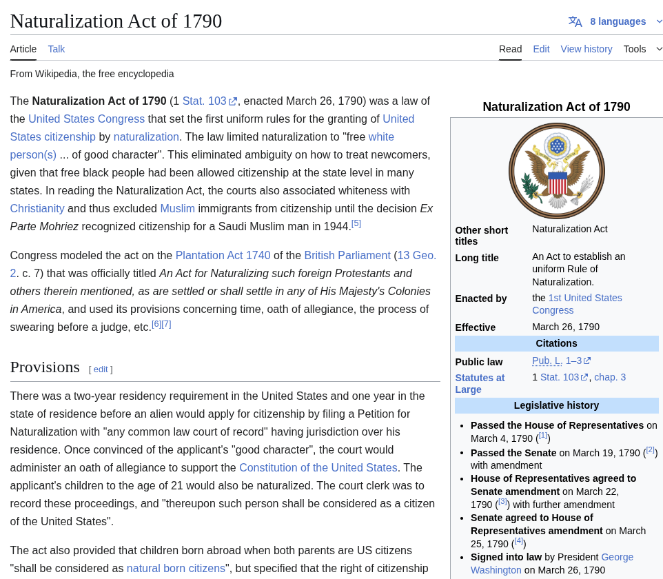Click external link icon beside infobox Stat. 103

584,377
